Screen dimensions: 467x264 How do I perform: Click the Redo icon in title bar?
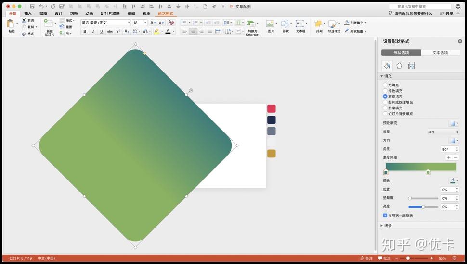52,6
